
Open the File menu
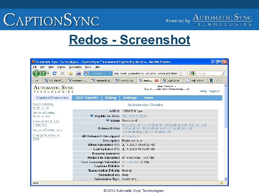coord(35,67)
